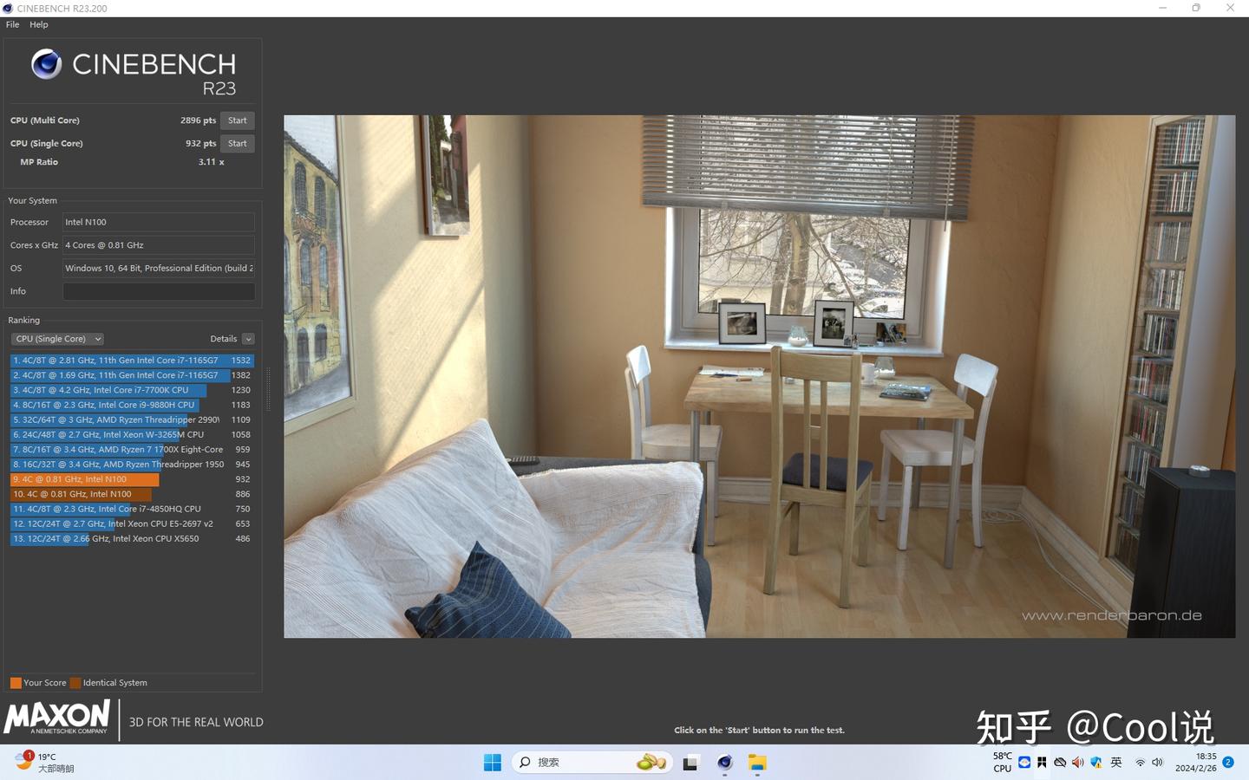
Task: Click the Processor field showing Intel N100
Action: tap(159, 222)
